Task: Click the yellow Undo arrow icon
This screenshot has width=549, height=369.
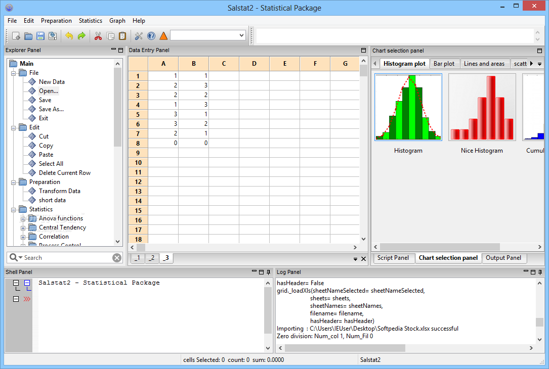Action: point(69,36)
